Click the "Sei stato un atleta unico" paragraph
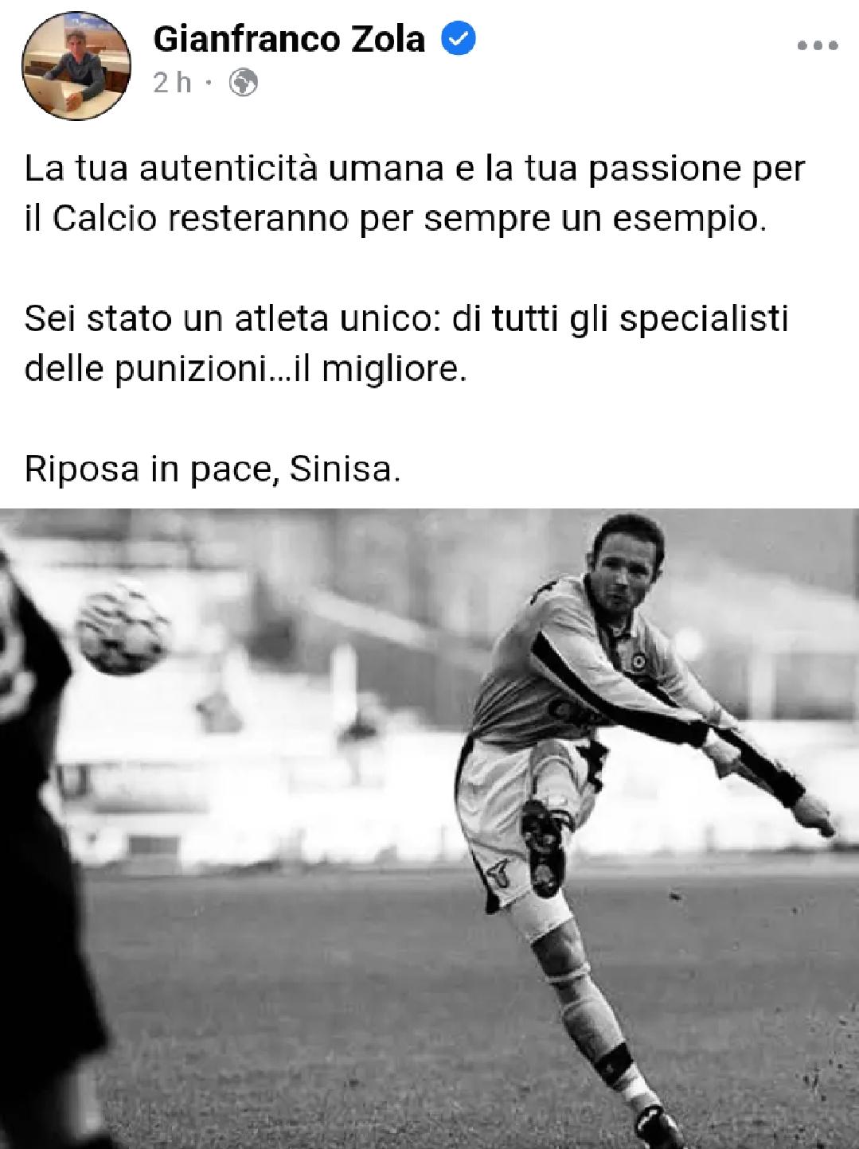 pos(406,344)
